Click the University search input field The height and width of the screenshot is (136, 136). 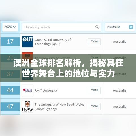tap(61, 27)
